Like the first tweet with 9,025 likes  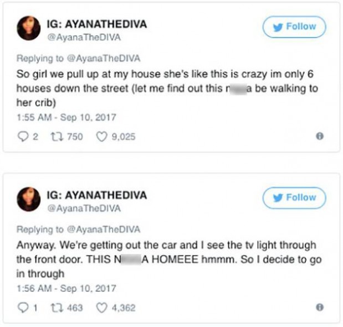[102, 137]
